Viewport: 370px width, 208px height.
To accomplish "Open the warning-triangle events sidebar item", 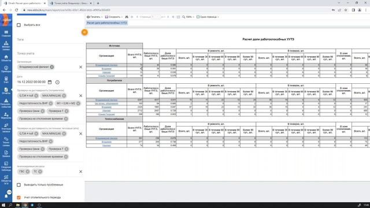I will coord(6,103).
